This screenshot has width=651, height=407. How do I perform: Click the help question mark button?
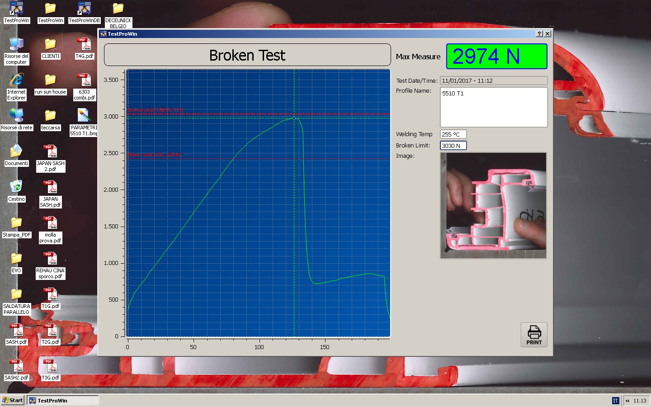539,34
